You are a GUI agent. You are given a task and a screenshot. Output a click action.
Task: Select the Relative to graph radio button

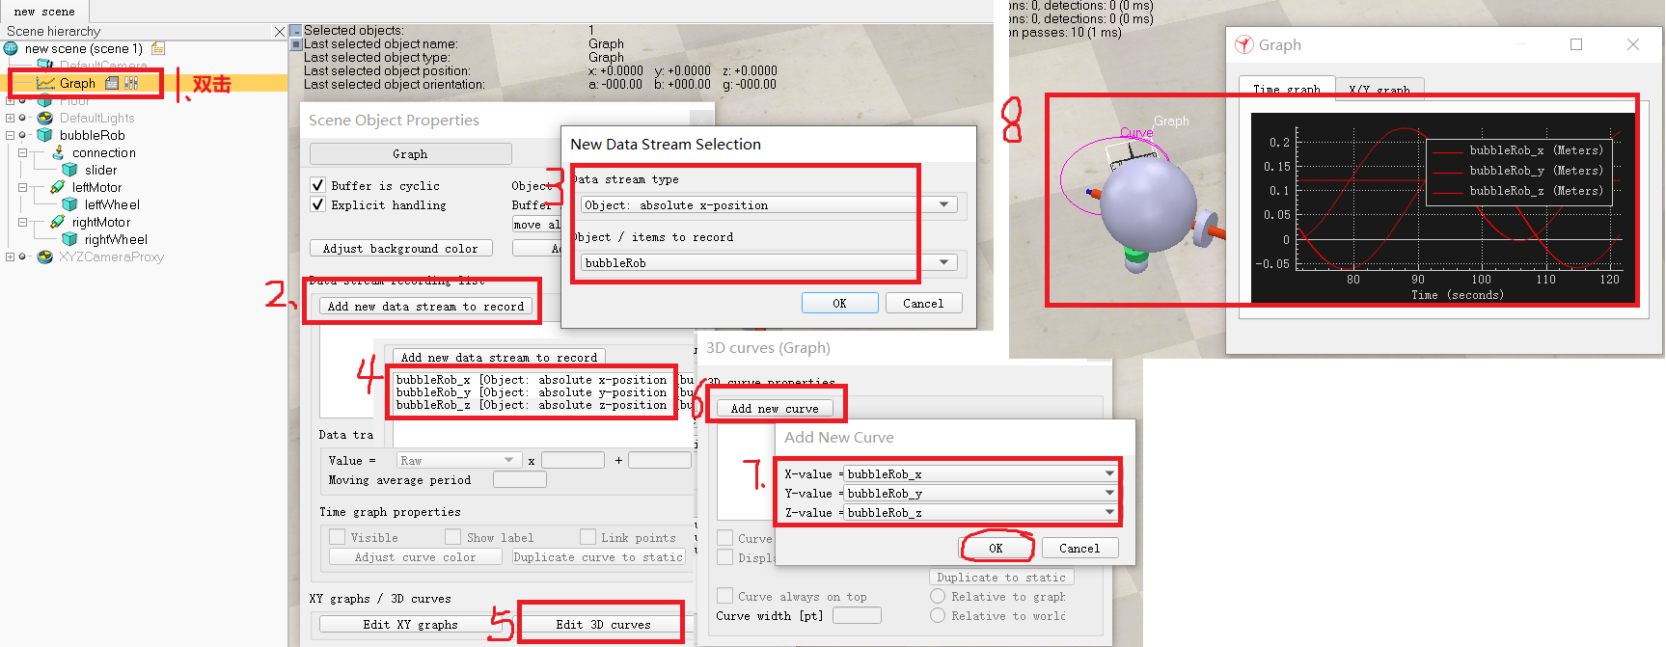click(938, 596)
